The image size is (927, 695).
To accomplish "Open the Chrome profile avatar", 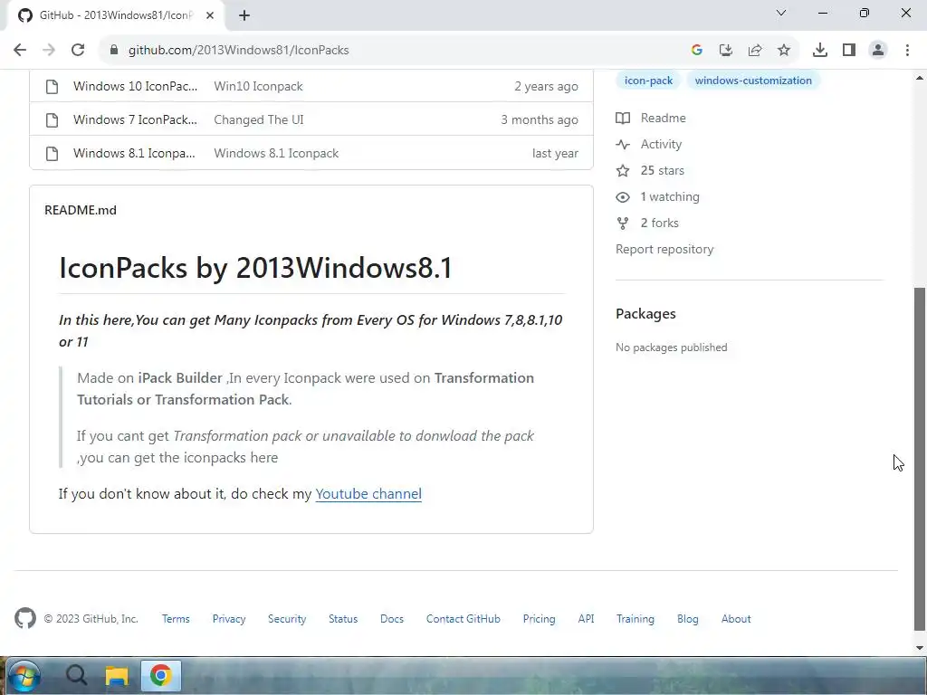I will [x=878, y=51].
